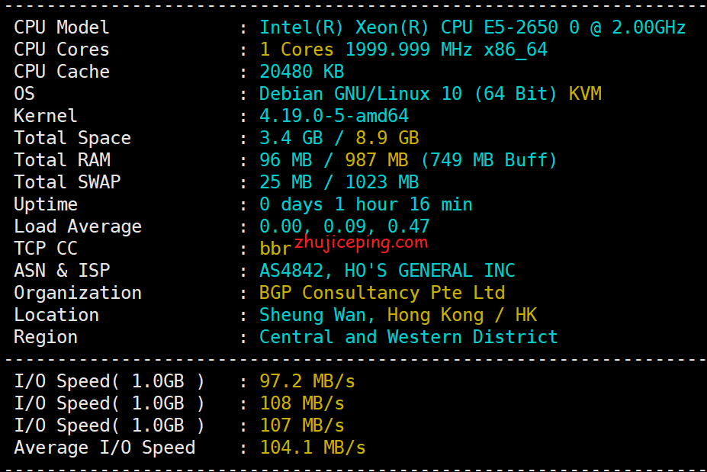707x472 pixels.
Task: Click the used space value '3.4 GB'
Action: tap(291, 138)
